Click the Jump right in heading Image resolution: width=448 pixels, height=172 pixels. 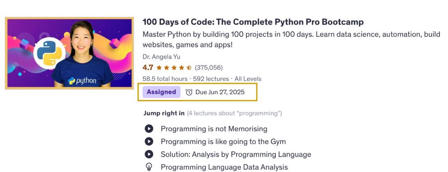[164, 114]
